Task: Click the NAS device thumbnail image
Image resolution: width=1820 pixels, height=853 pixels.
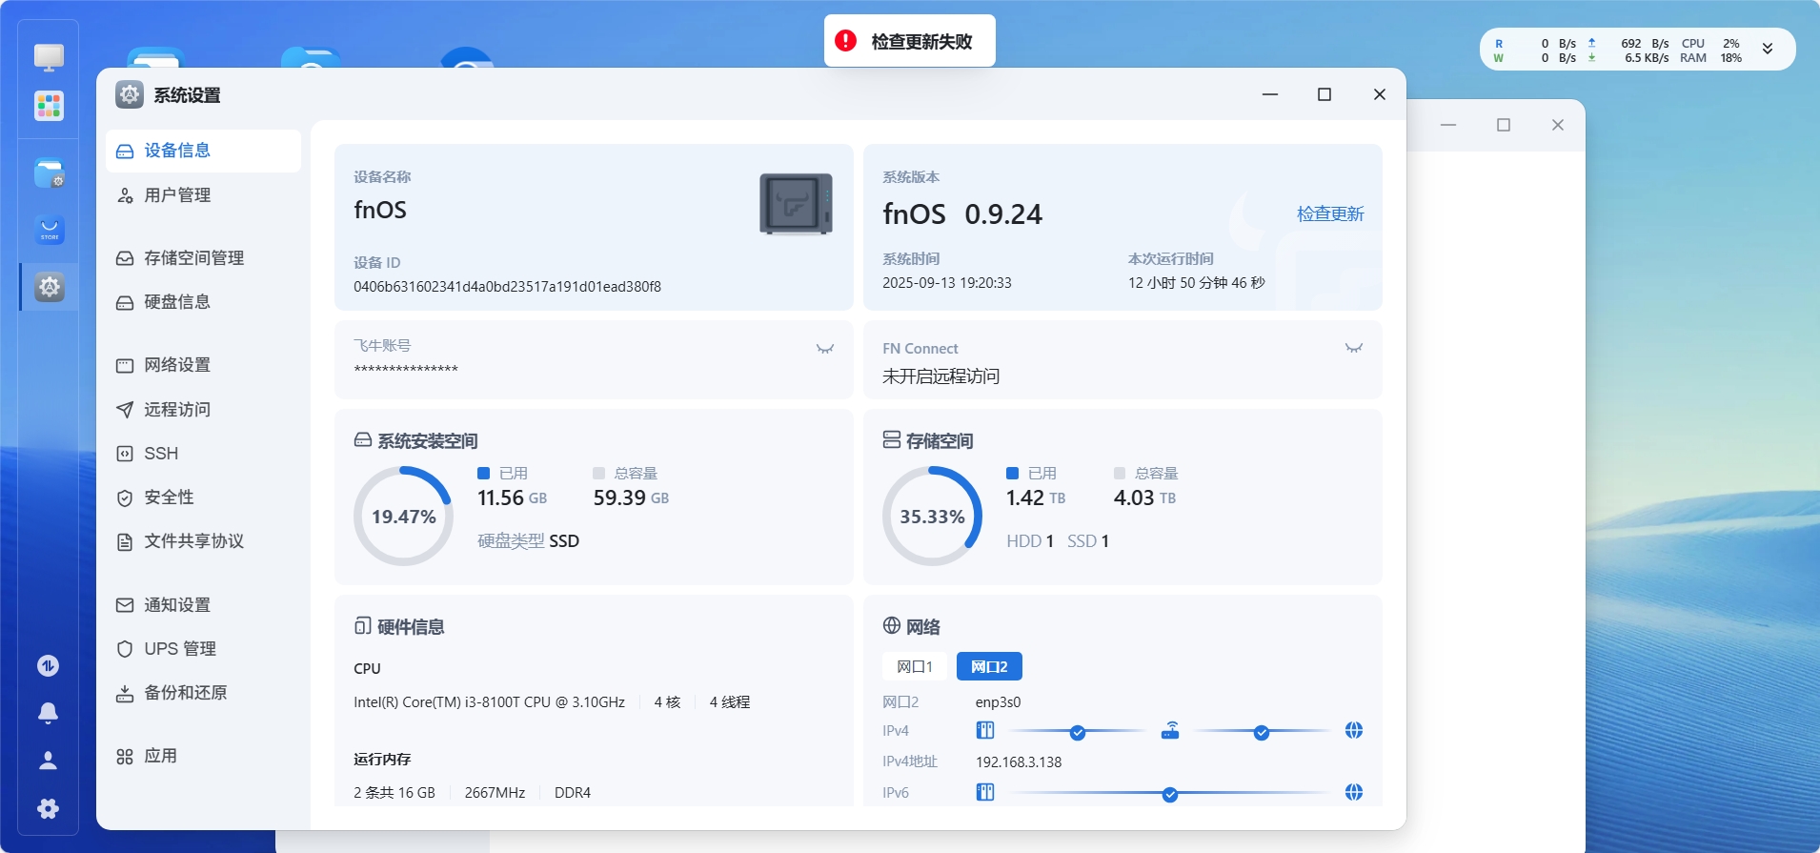Action: pos(796,204)
